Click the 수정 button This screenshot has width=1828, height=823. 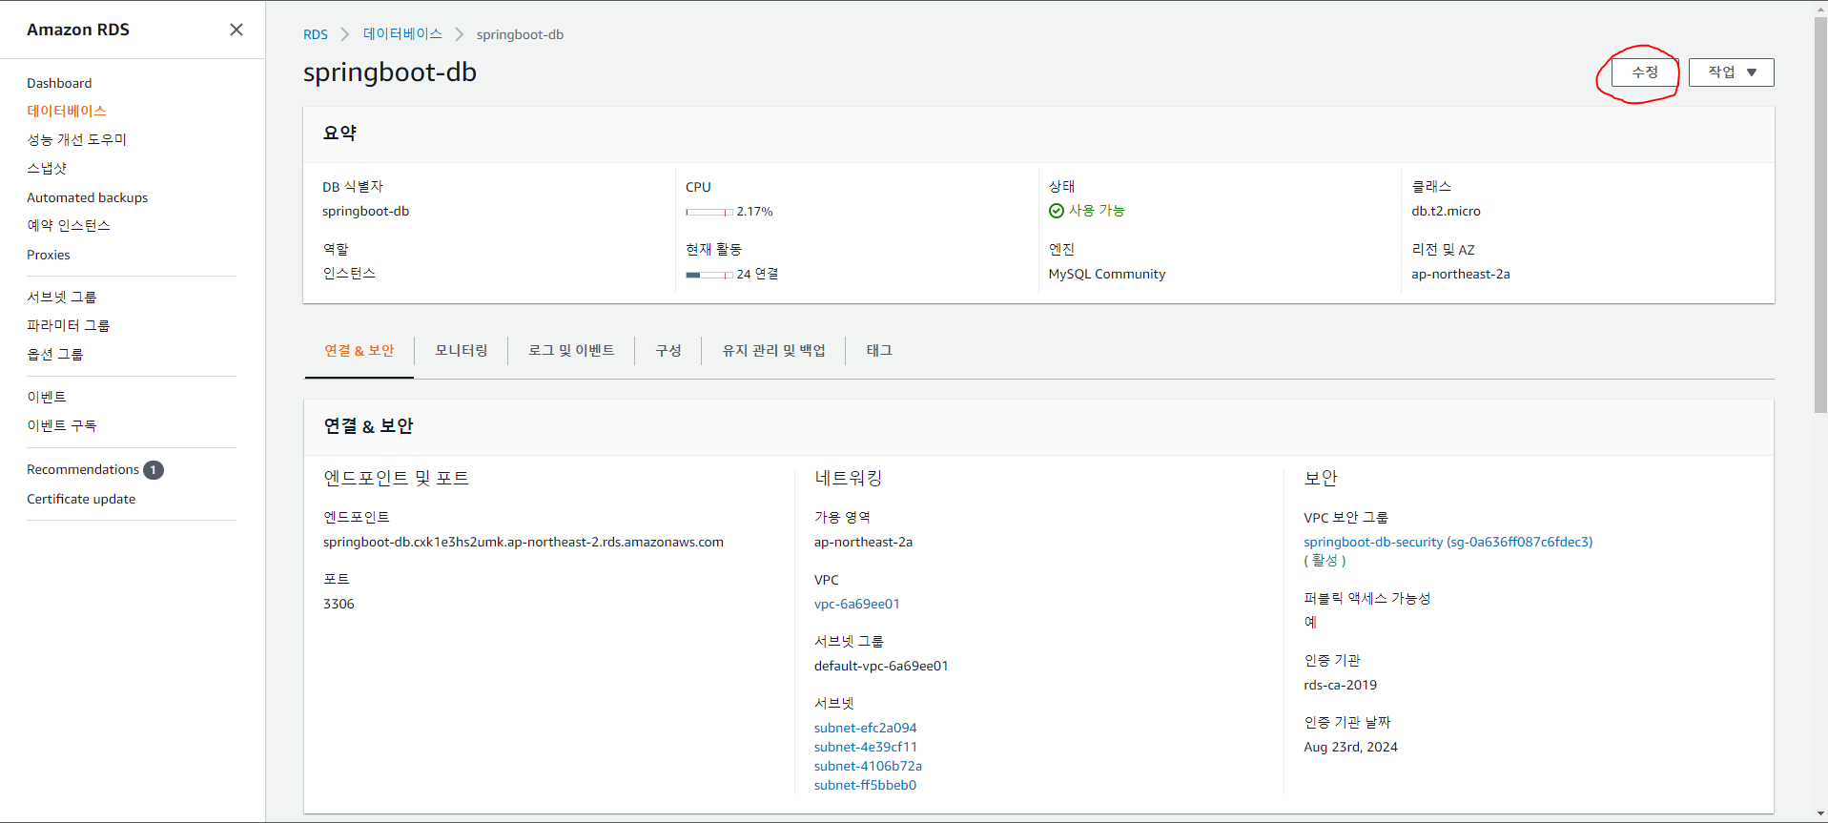pyautogui.click(x=1644, y=72)
